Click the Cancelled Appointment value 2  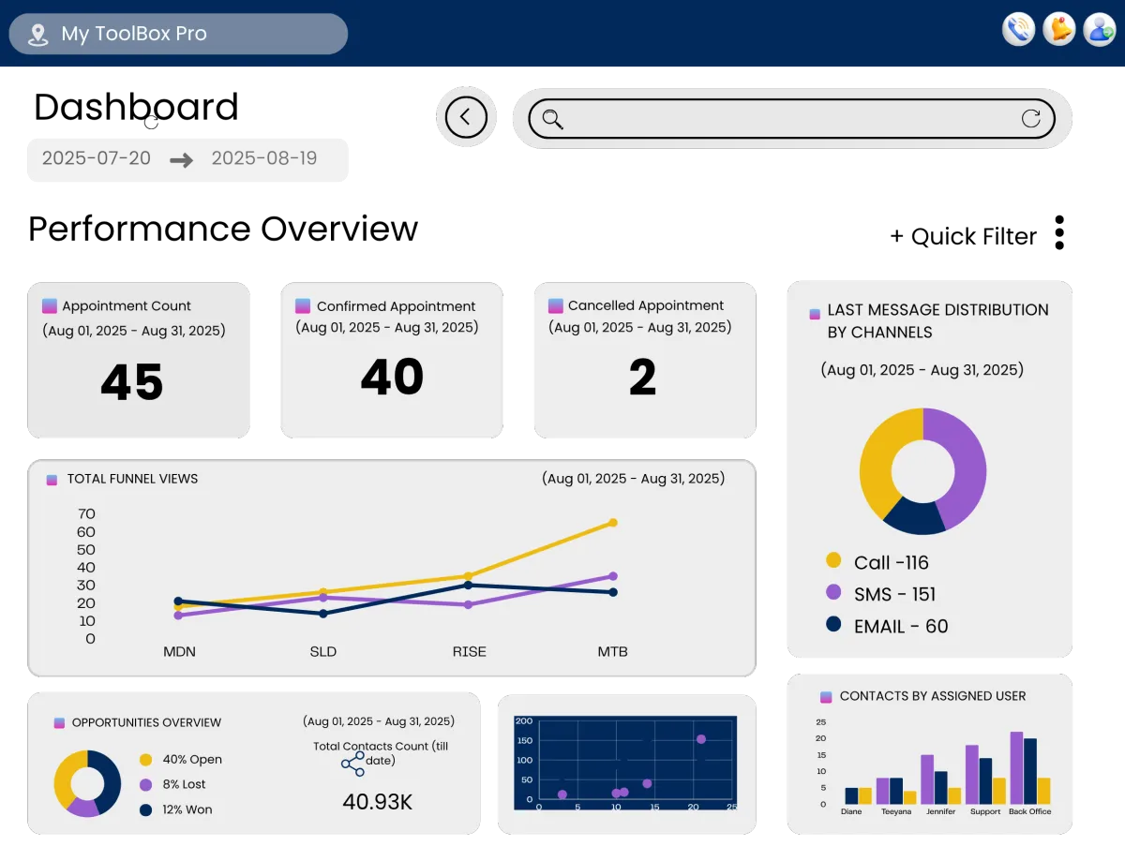point(643,377)
